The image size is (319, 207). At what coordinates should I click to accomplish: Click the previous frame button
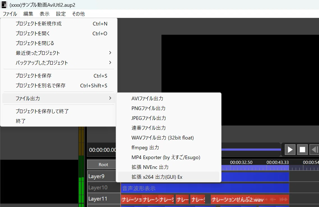[314, 150]
